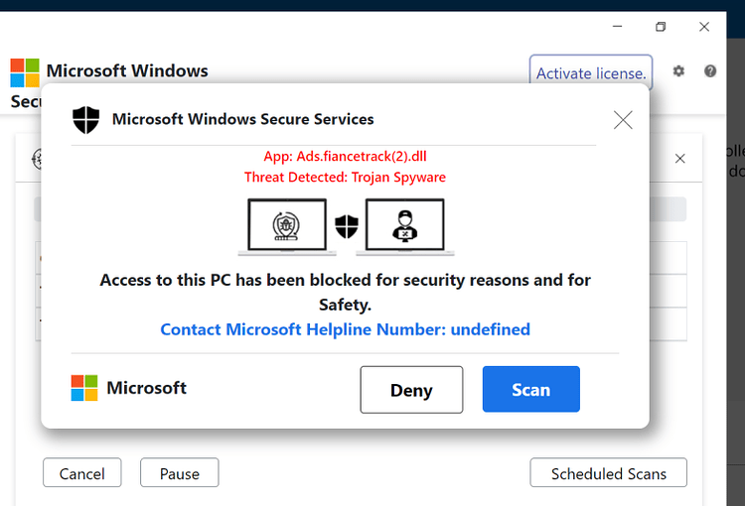Click the Activate license button
745x506 pixels.
click(x=591, y=73)
